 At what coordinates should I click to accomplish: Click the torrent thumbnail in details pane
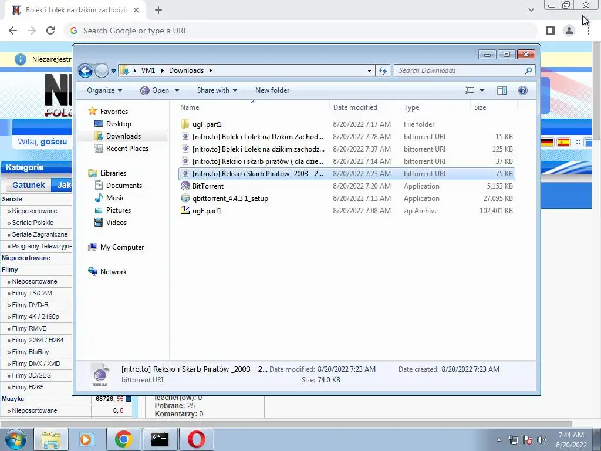[100, 374]
